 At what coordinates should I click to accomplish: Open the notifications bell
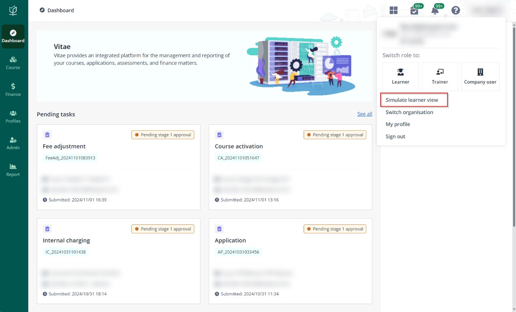tap(435, 10)
